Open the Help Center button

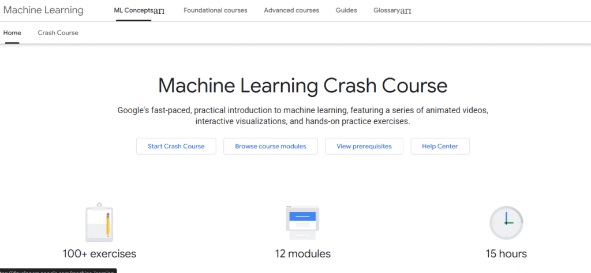440,146
